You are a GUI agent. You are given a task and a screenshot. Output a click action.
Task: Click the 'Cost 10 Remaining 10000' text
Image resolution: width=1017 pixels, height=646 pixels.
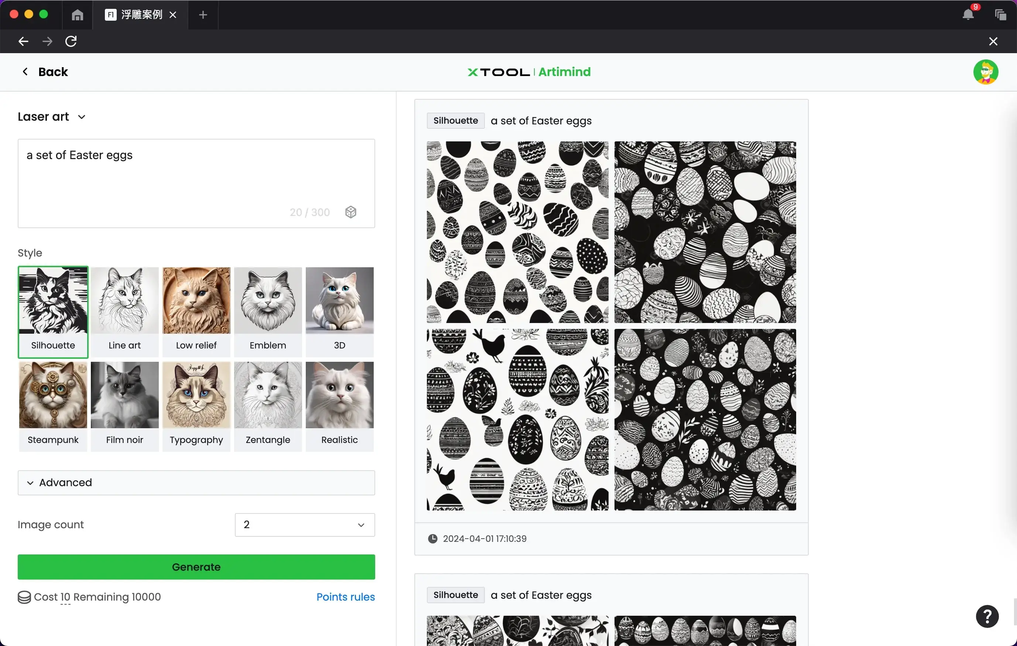click(97, 597)
